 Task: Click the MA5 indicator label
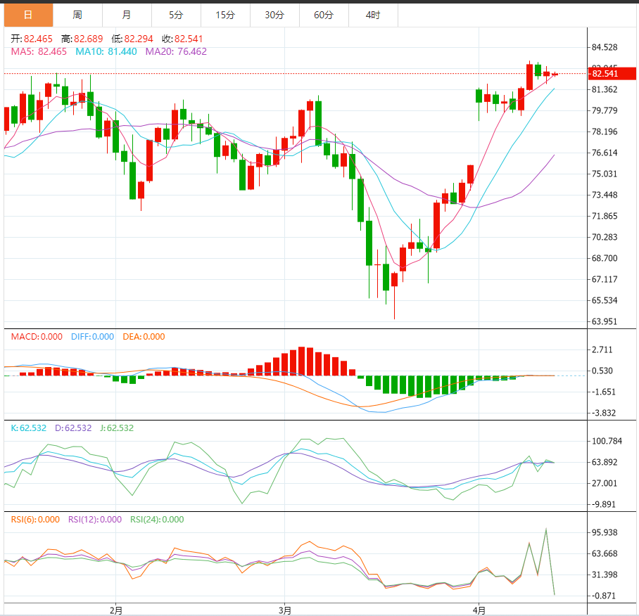pyautogui.click(x=39, y=51)
